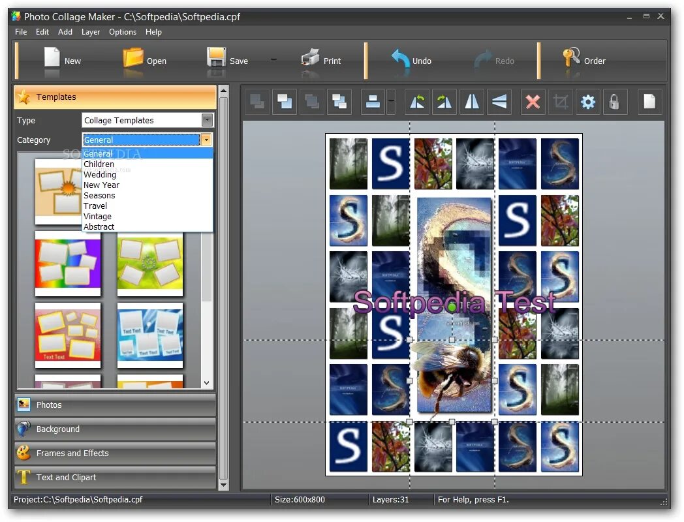Screen dimensions: 684x522
Task: Choose Abstract category option
Action: tap(148, 227)
